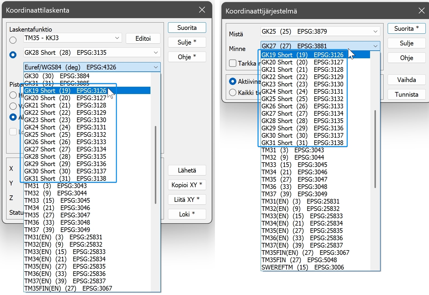Click the Lähetä button
Viewport: 429px width, 295px height.
click(187, 170)
